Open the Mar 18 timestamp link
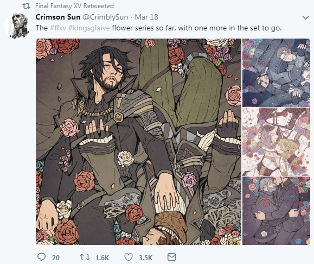This screenshot has width=314, height=264. (146, 17)
